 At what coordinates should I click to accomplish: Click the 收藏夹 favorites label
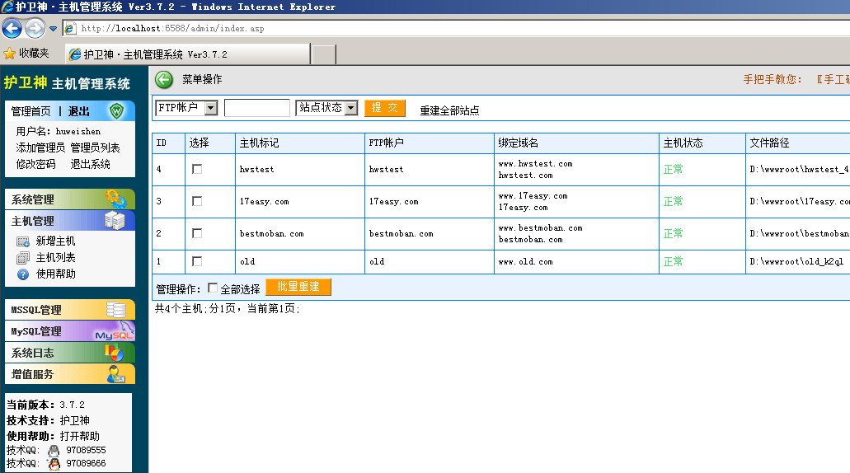pyautogui.click(x=34, y=53)
